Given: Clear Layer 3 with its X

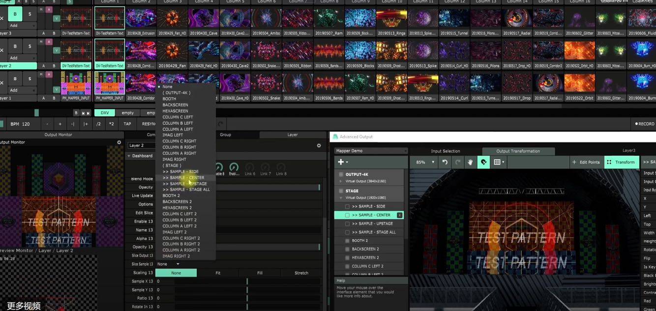Looking at the screenshot, I should coord(2,19).
